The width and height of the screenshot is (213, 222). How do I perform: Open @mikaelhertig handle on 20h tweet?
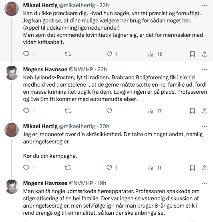77,126
